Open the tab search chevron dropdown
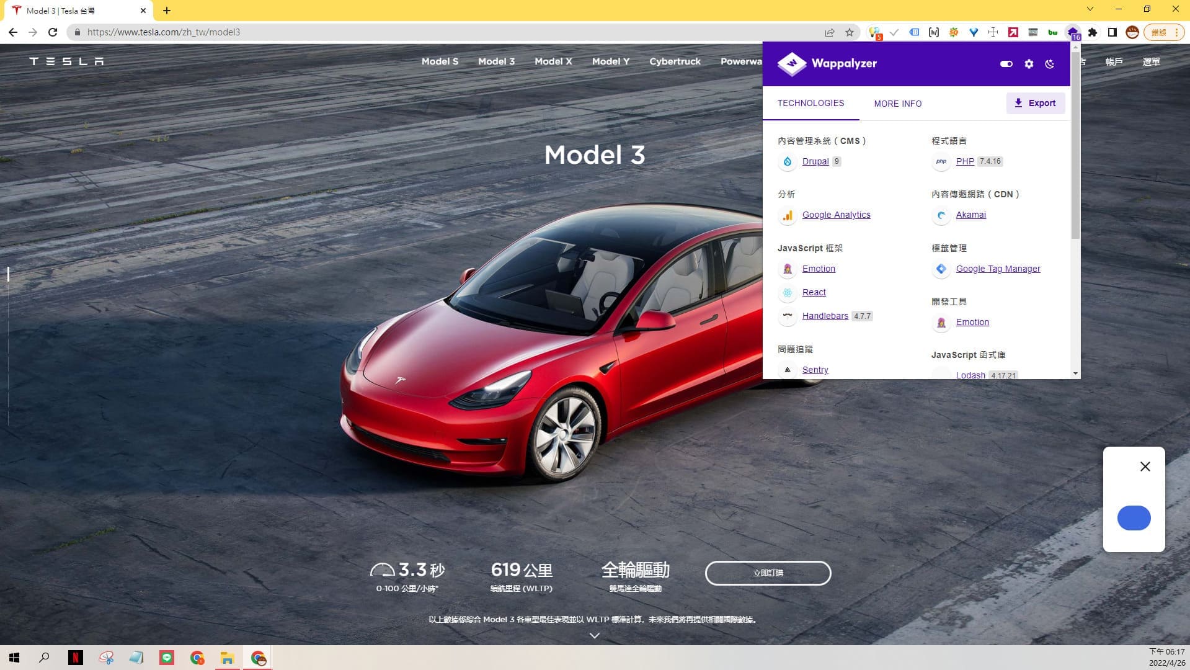The width and height of the screenshot is (1190, 670). [x=1090, y=9]
